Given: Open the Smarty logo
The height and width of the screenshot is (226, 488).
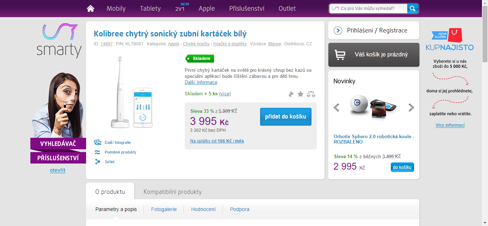Looking at the screenshot, I should [x=59, y=40].
